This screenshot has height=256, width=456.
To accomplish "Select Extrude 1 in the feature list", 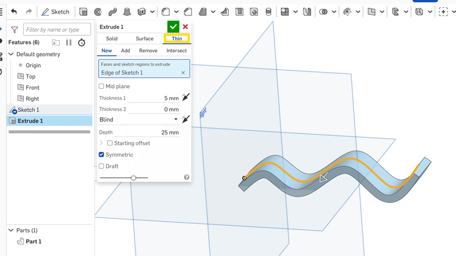I will [x=50, y=121].
